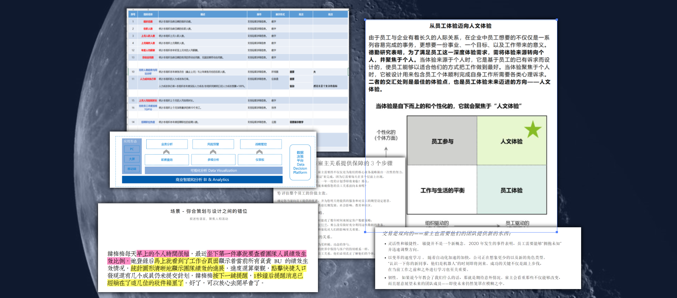Click the bullet starting with 韧性
677x298 pixels.
[x=474, y=280]
